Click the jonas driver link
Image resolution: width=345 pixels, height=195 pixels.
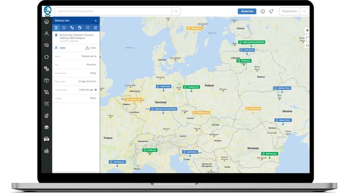pos(62,48)
